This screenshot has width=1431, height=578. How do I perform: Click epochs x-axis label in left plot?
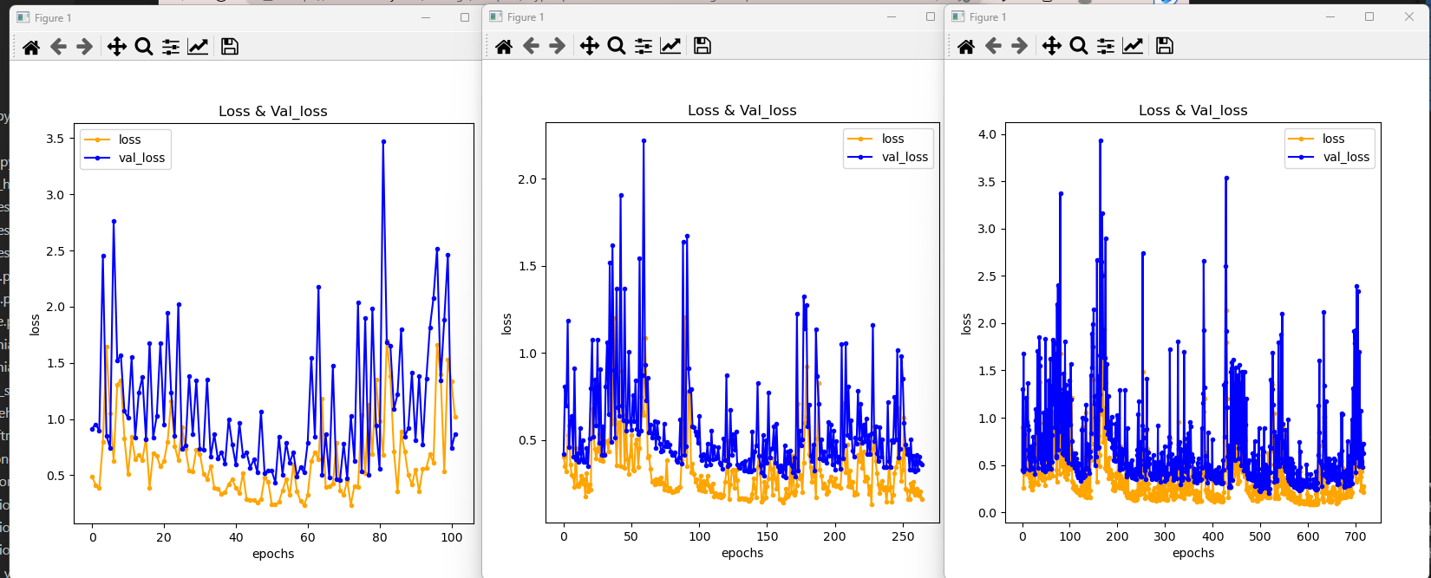[273, 554]
